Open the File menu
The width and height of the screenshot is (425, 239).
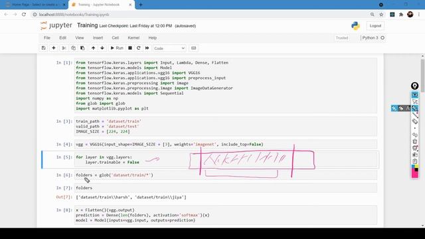[47, 38]
